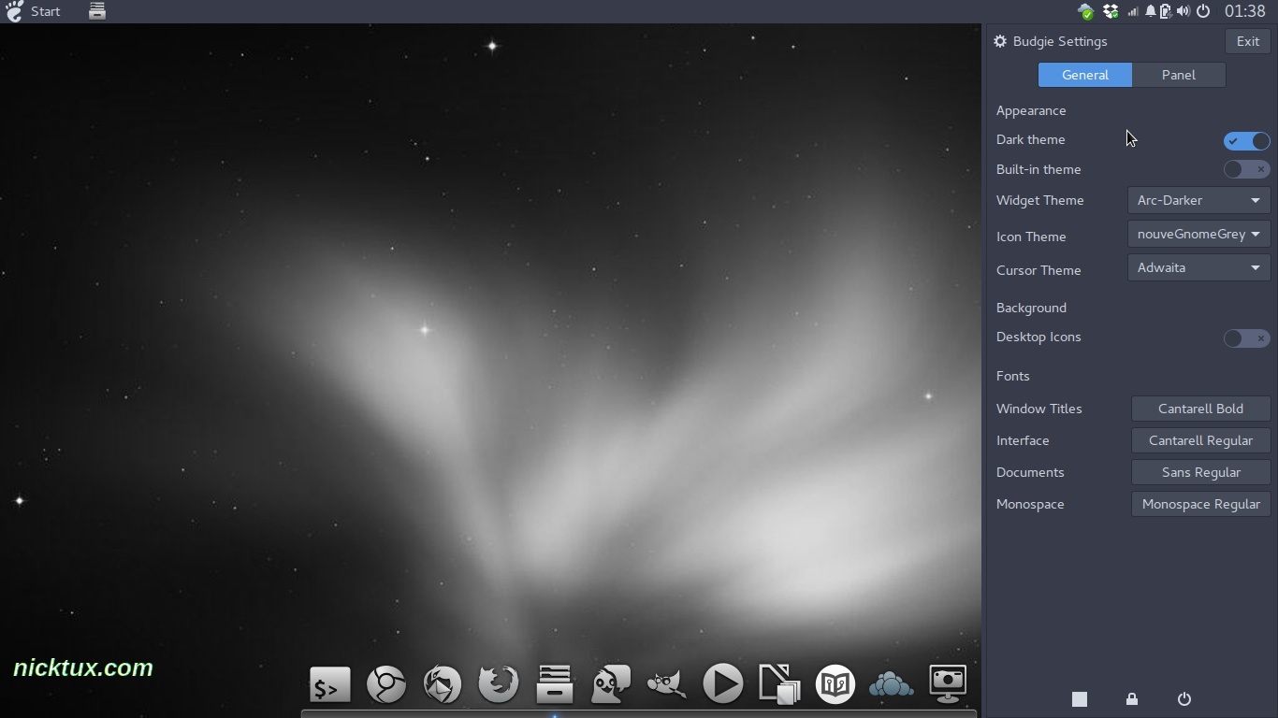
Task: Open the Cursor Theme Adwaita dropdown
Action: pos(1198,267)
